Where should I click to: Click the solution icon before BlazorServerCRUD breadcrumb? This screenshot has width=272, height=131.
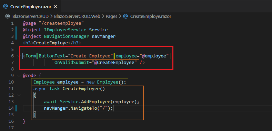click(x=8, y=17)
